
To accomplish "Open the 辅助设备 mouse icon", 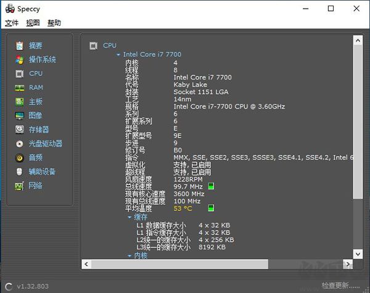I will coord(19,171).
